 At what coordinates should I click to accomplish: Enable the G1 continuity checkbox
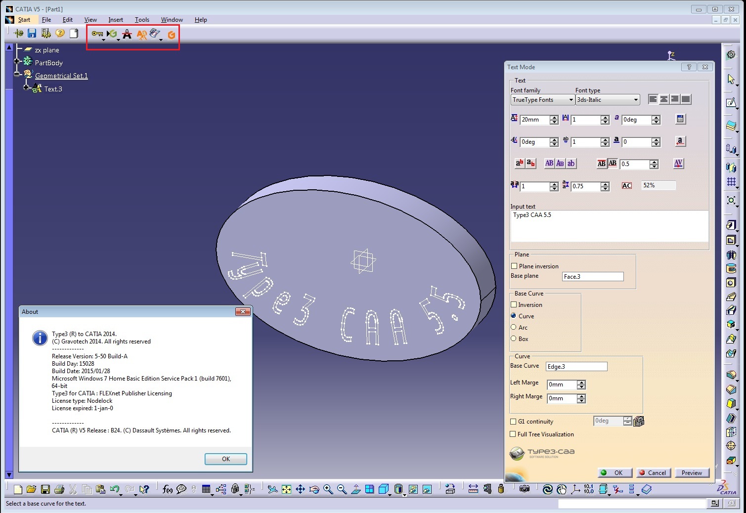click(513, 422)
